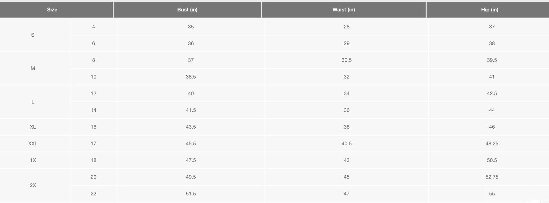This screenshot has height=203, width=549.
Task: Select the S size label cell
Action: click(33, 35)
